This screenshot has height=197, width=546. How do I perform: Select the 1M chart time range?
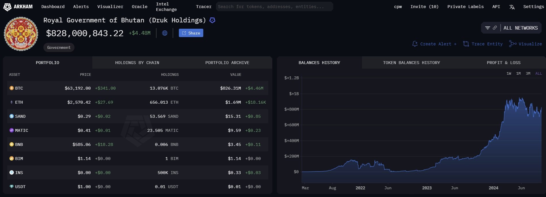coord(518,74)
